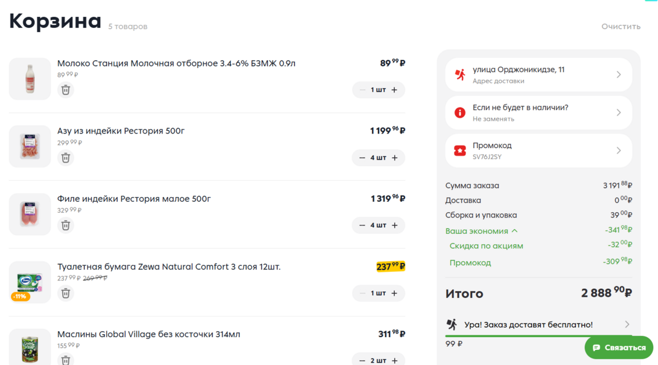
Task: Decrease quantity of Азу из индейки
Action: (x=363, y=158)
